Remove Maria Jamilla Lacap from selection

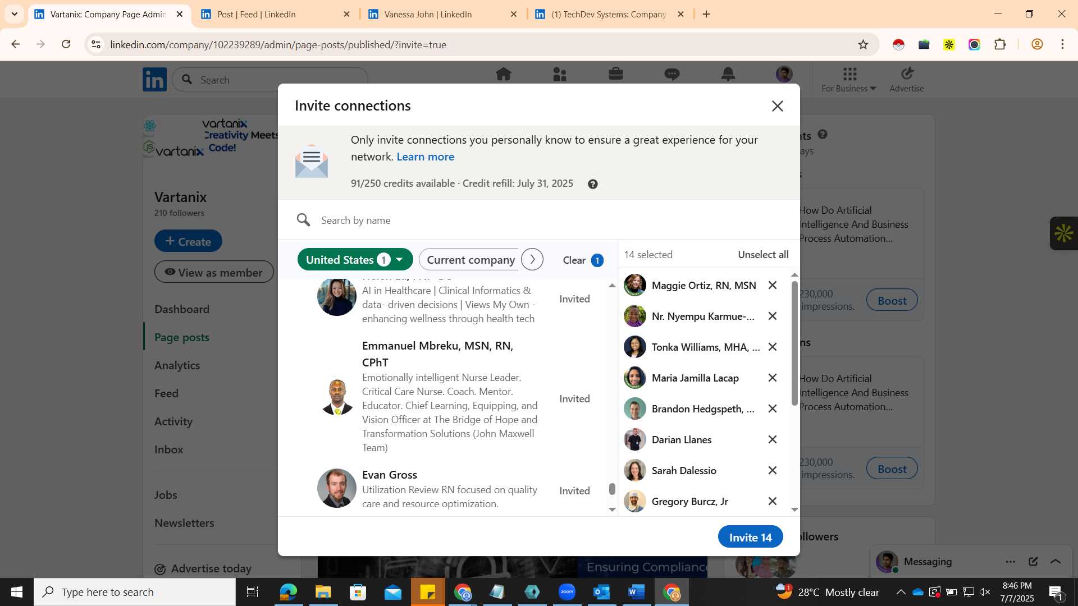(x=773, y=378)
